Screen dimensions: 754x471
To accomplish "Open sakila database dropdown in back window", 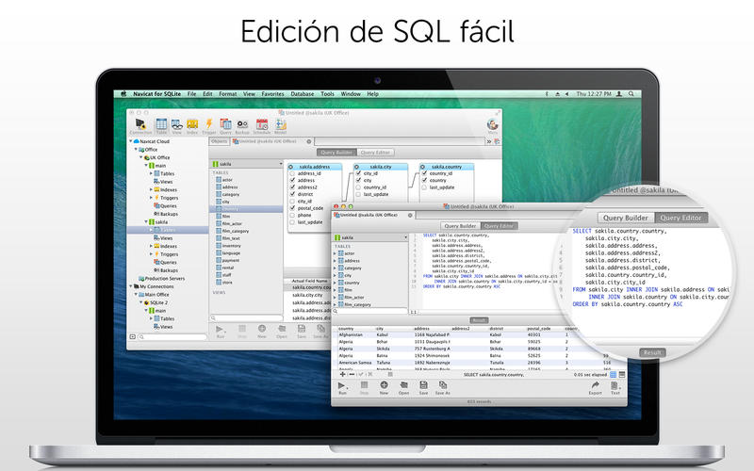I will 247,164.
